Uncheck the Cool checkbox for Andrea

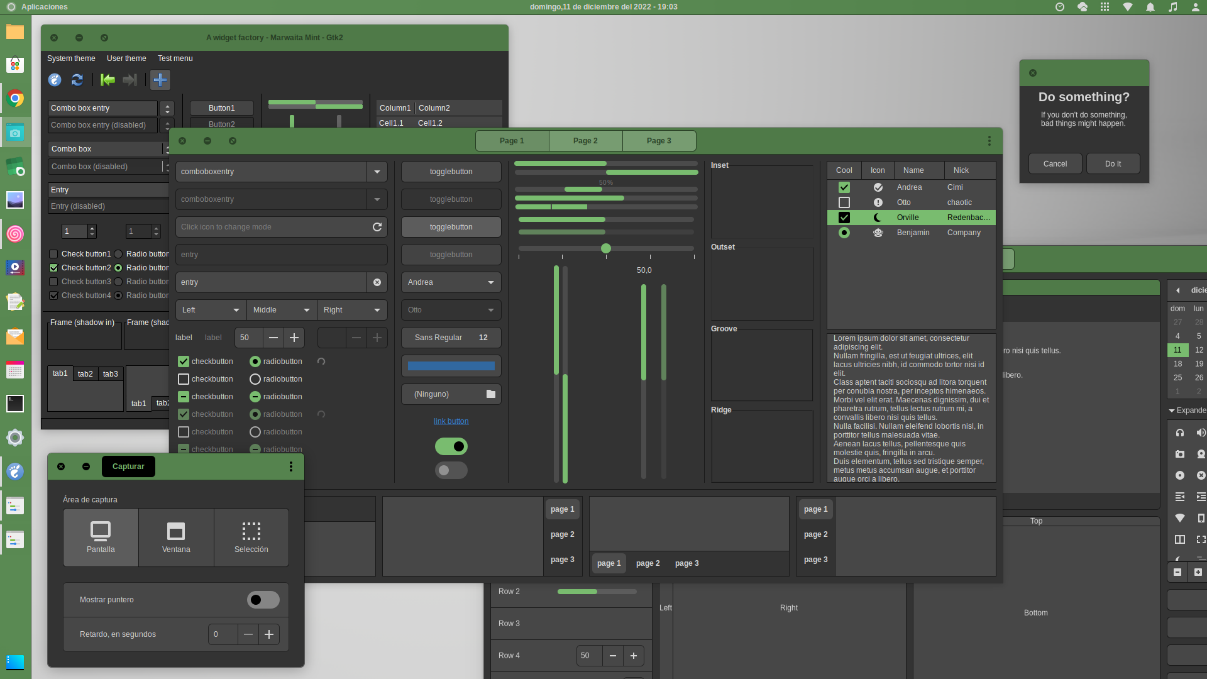pyautogui.click(x=844, y=187)
